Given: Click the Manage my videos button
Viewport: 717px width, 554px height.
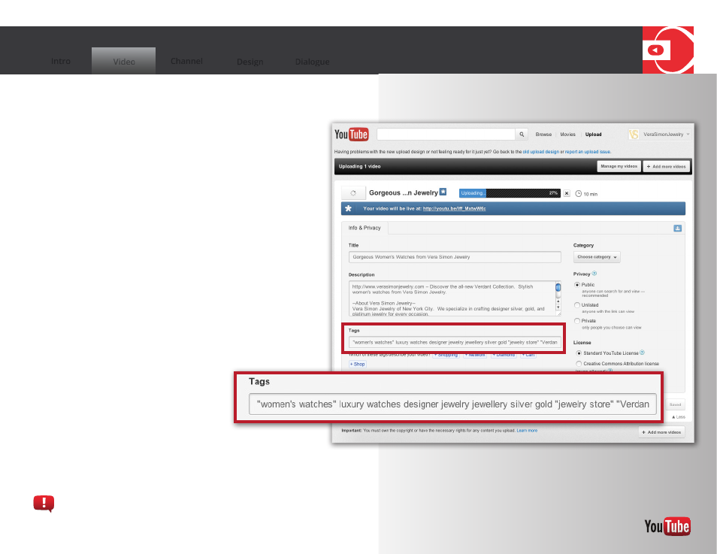Looking at the screenshot, I should [x=619, y=167].
